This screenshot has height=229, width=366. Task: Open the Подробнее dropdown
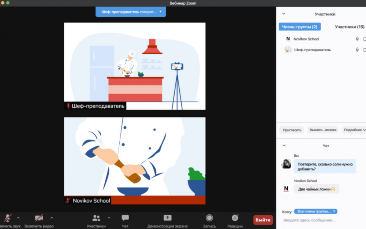pyautogui.click(x=354, y=130)
